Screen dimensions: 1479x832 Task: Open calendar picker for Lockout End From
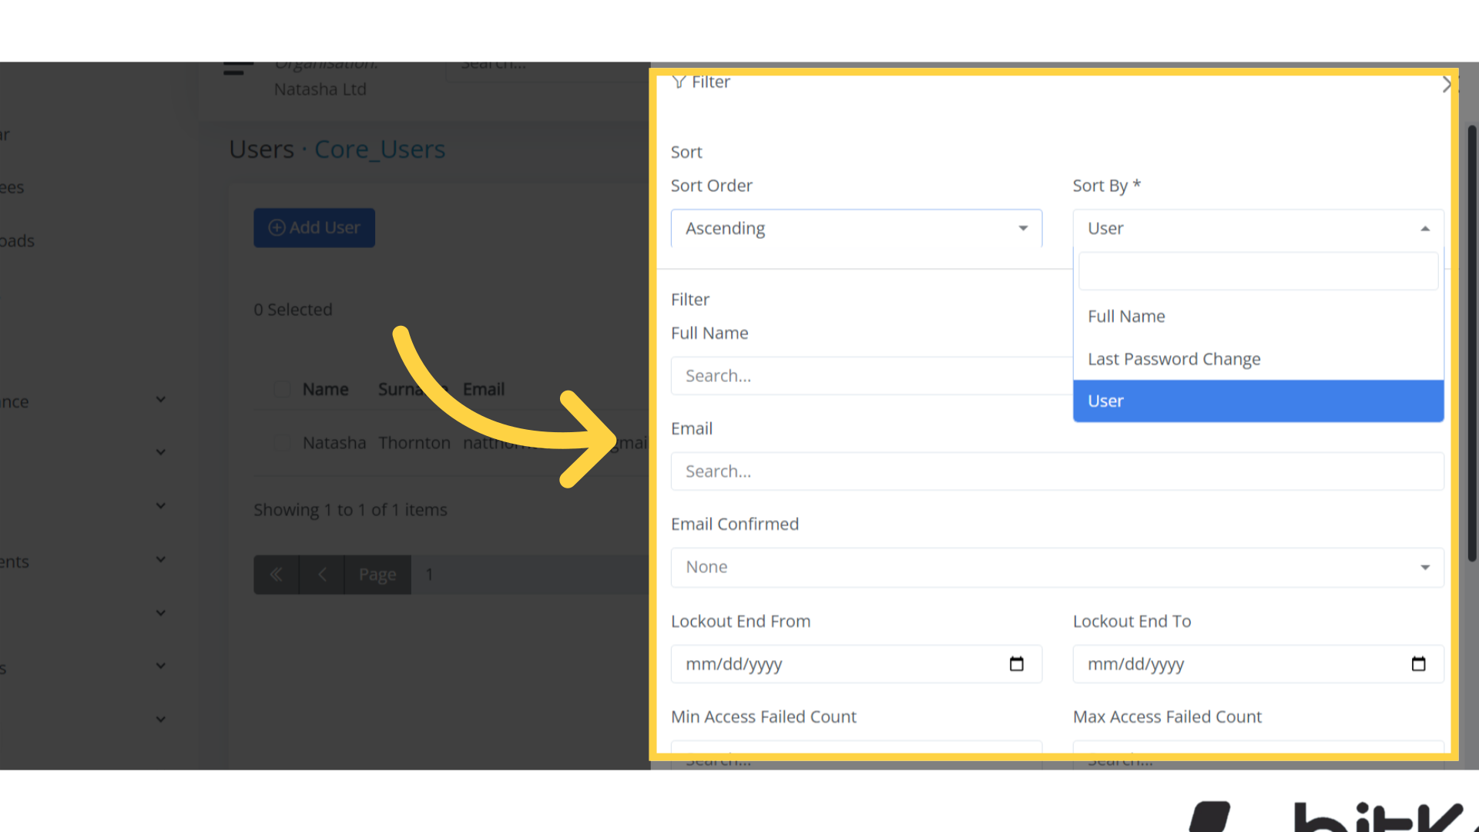click(1017, 664)
